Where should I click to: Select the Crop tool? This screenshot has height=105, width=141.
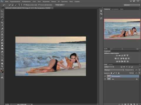point(2,22)
